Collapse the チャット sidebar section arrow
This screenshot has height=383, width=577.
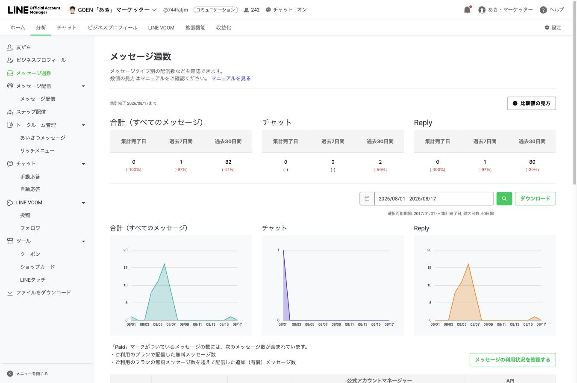83,164
